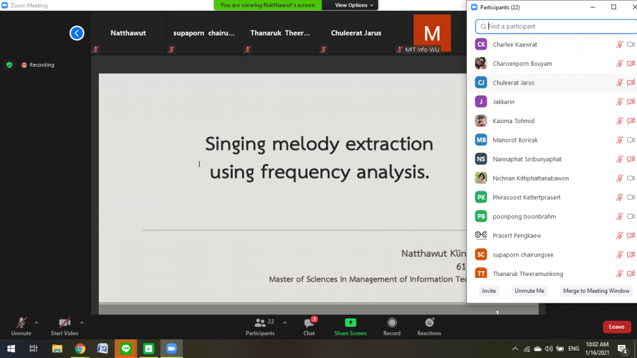Click Chuleerat Jarus muted microphone icon
This screenshot has height=358, width=637.
click(x=619, y=83)
